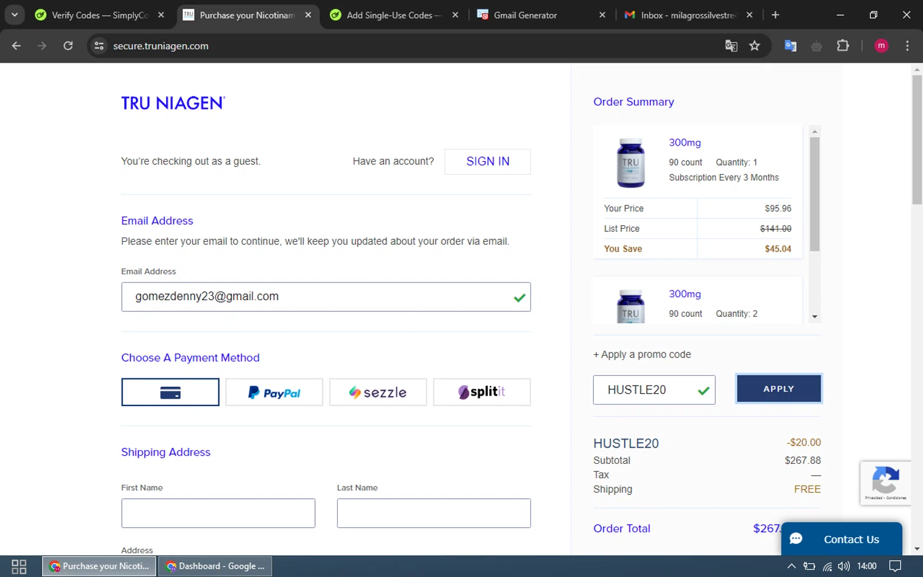Go back to the previous page

(x=17, y=46)
